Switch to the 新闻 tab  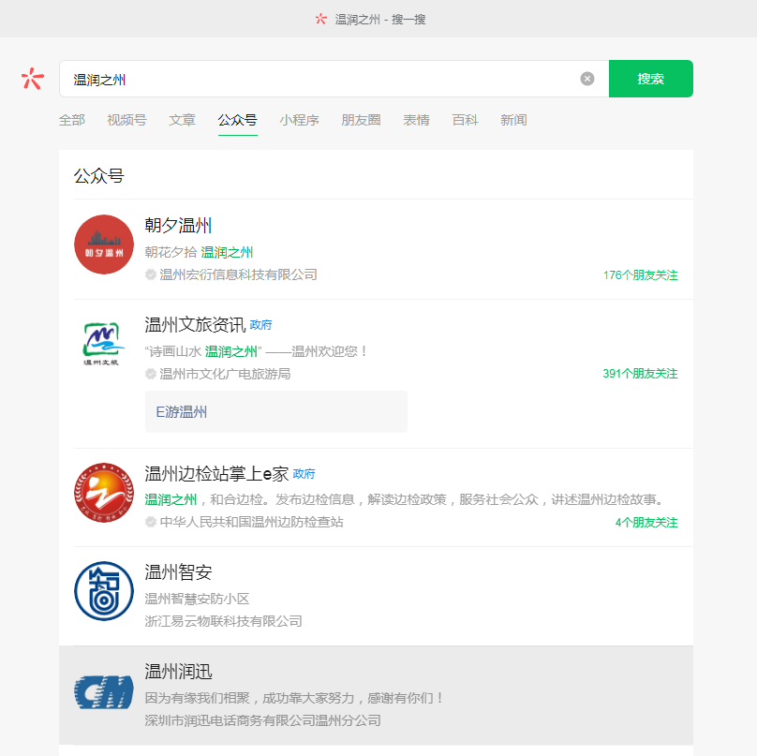pos(513,120)
